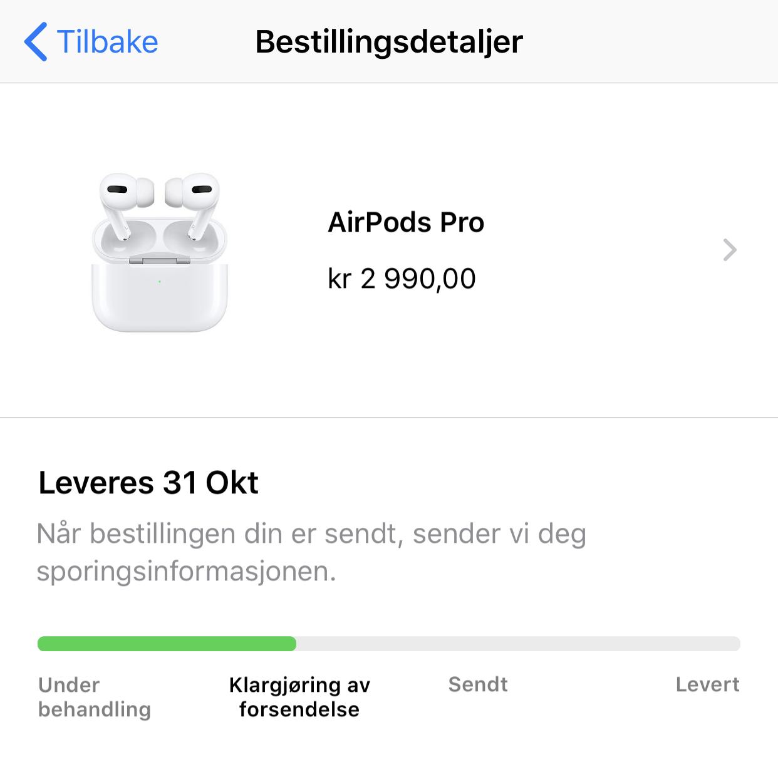The image size is (778, 757).
Task: Tap the tracking information description text
Action: pos(311,552)
